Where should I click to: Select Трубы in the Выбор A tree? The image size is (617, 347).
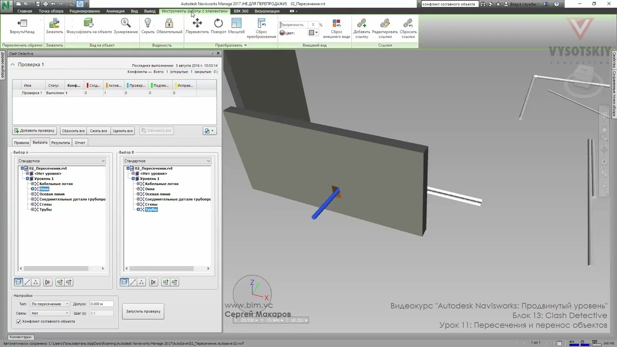[45, 210]
